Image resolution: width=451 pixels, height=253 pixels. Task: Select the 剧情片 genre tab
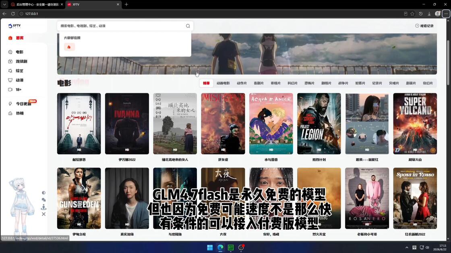(x=326, y=83)
